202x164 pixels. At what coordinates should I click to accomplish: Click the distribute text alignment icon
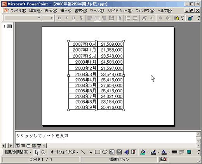[x=111, y=18]
